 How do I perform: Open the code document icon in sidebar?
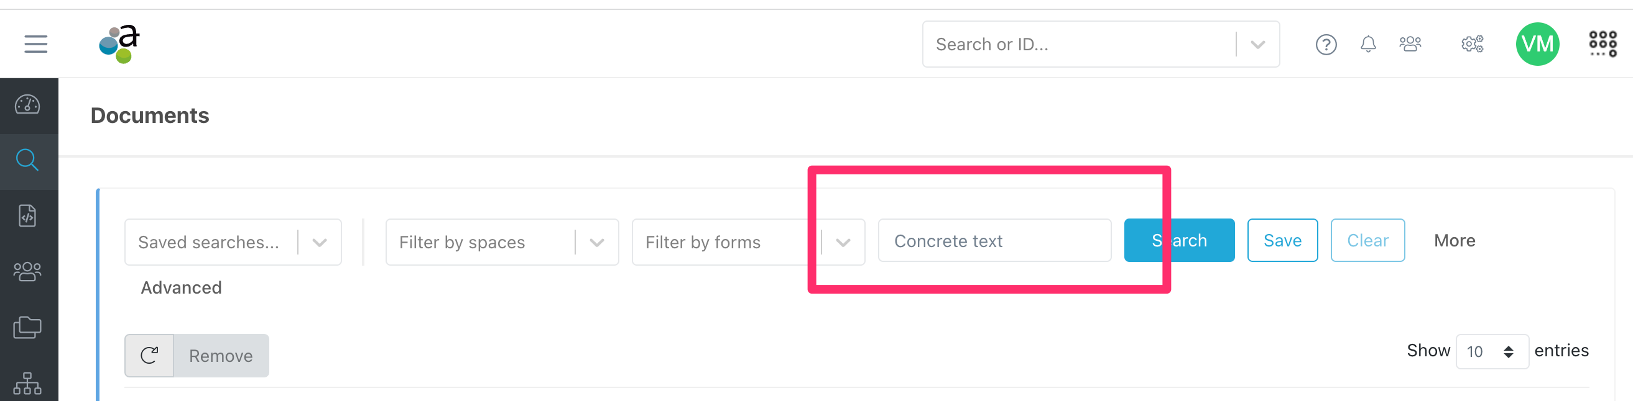29,215
